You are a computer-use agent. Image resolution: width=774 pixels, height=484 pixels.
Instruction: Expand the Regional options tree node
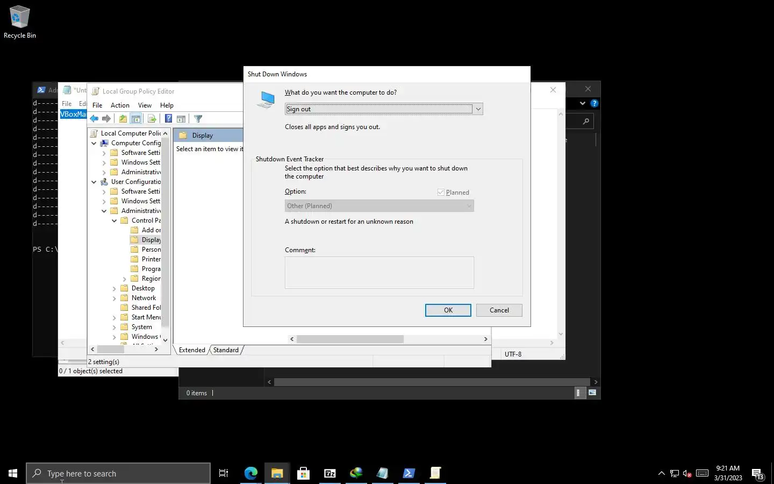pos(125,279)
